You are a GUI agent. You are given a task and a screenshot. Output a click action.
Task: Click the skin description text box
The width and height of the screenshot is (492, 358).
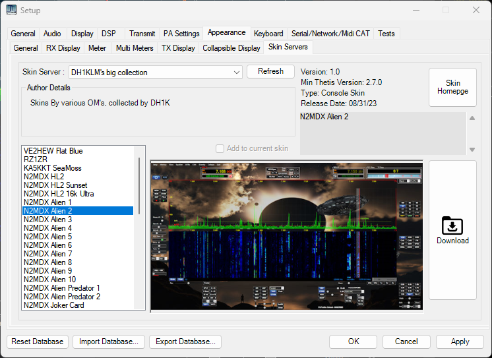383,133
